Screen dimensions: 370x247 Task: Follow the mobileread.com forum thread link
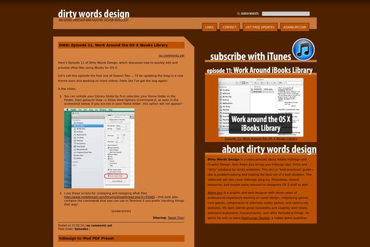(110, 197)
